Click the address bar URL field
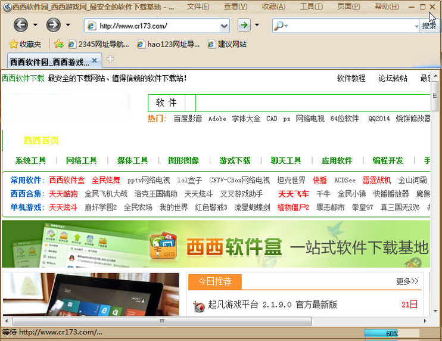 [x=157, y=26]
